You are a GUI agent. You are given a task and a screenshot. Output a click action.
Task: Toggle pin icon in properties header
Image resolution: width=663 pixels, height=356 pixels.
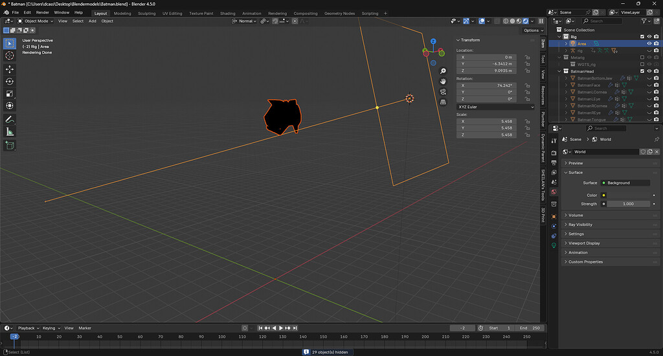click(x=657, y=139)
